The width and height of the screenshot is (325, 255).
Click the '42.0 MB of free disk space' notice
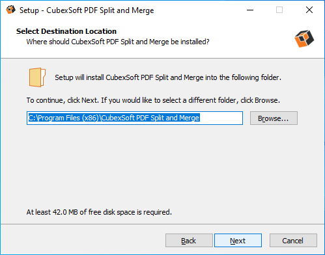coord(99,212)
